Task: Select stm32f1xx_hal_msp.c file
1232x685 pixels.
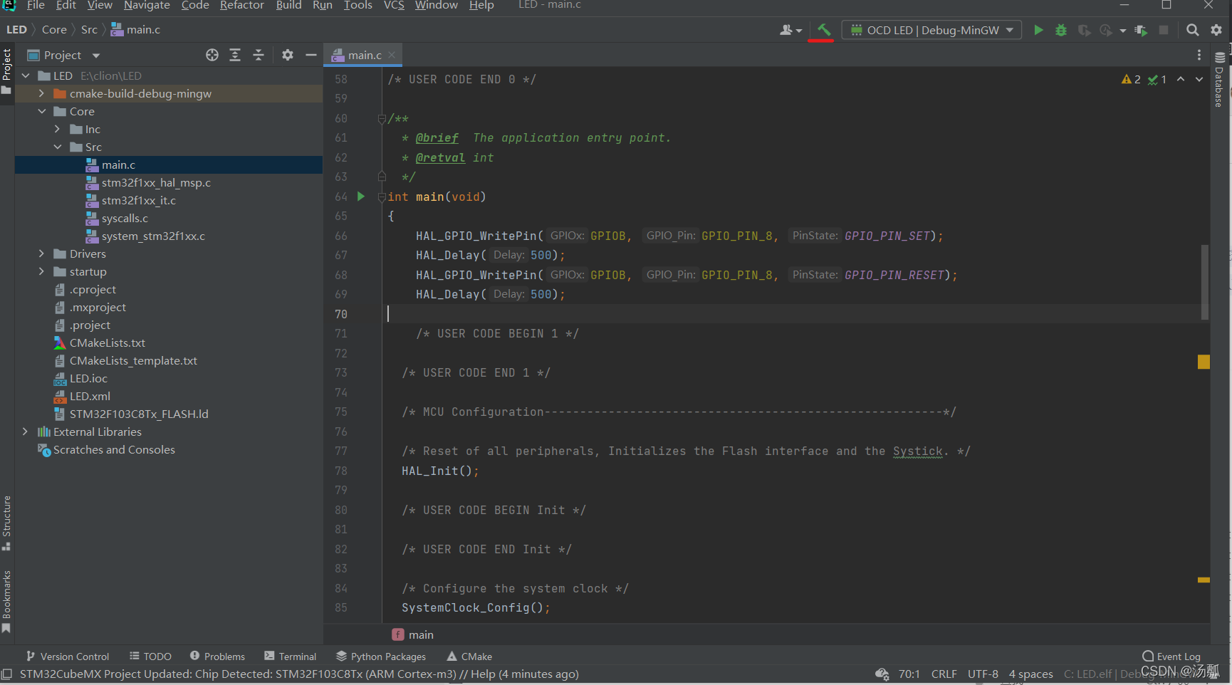Action: click(156, 182)
